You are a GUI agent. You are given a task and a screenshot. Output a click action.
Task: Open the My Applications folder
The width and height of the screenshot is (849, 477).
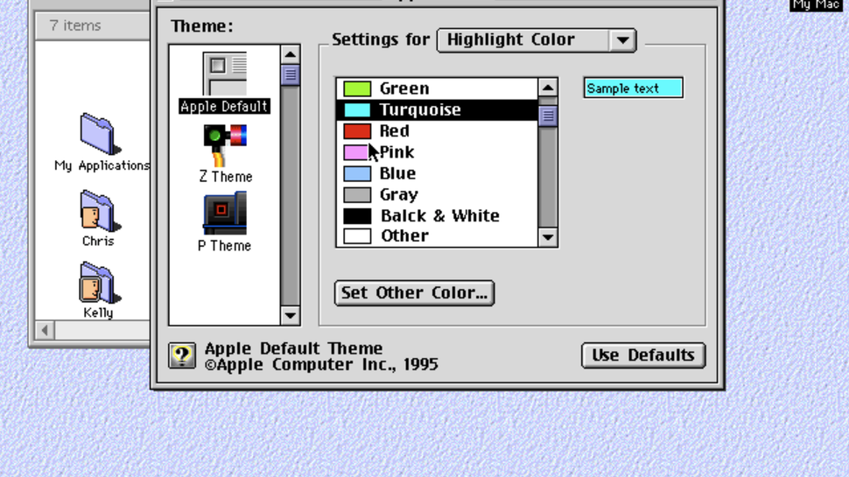click(101, 134)
